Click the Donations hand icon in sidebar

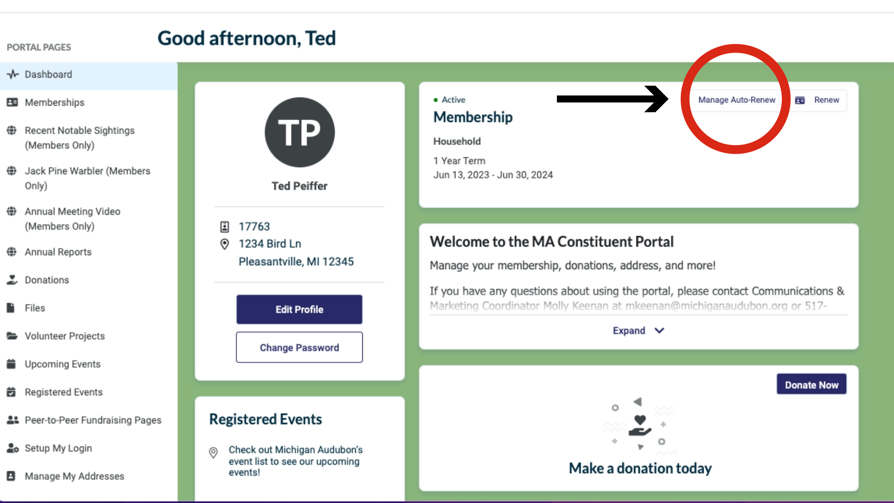click(12, 279)
